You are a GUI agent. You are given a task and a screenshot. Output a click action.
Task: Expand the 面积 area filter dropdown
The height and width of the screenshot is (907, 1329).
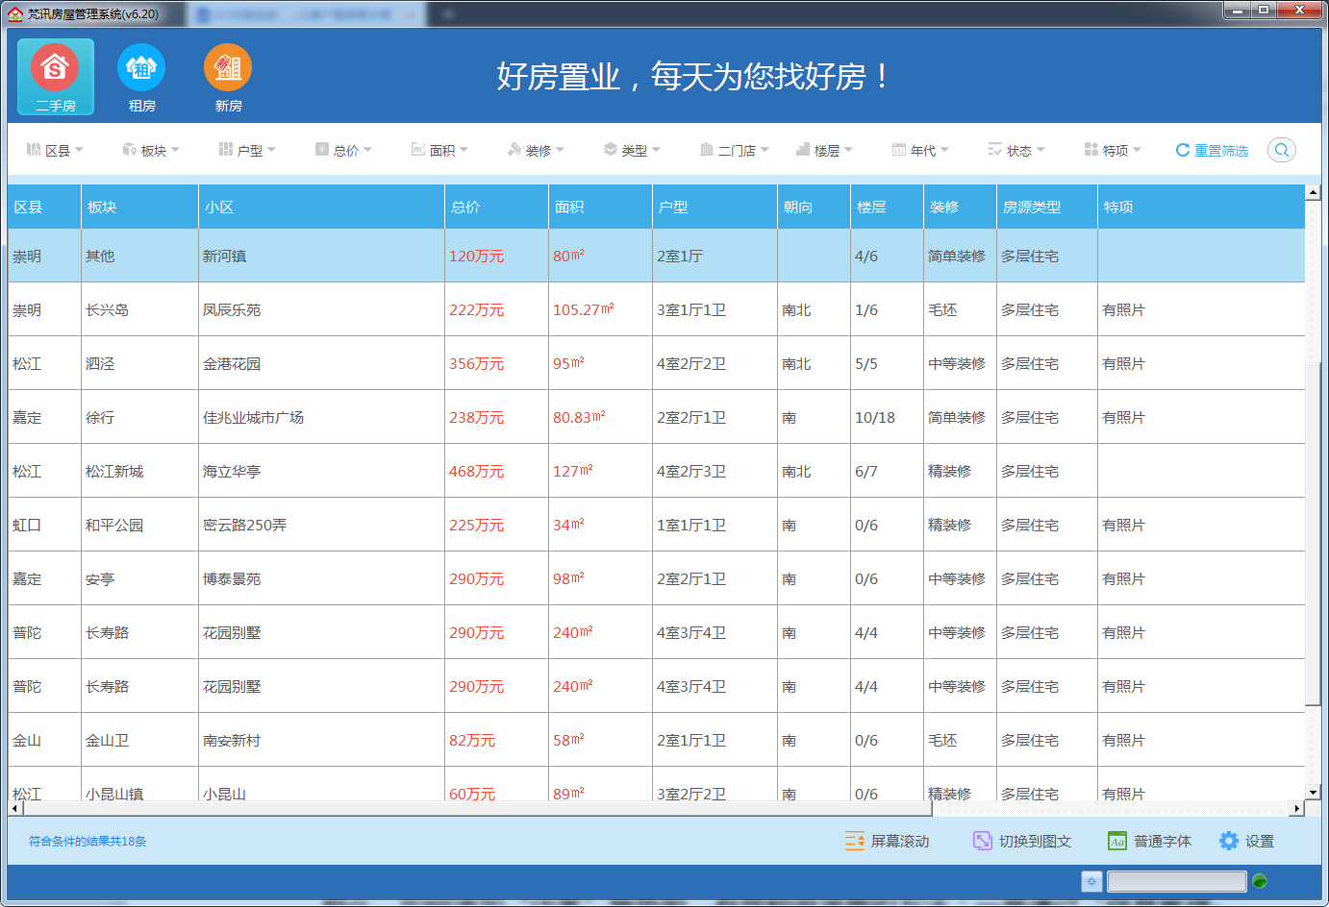(439, 150)
